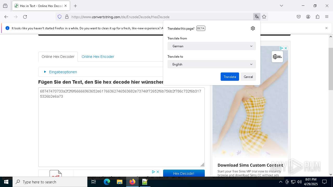333x187 pixels.
Task: Open green editor app on taskbar
Action: pos(145,182)
